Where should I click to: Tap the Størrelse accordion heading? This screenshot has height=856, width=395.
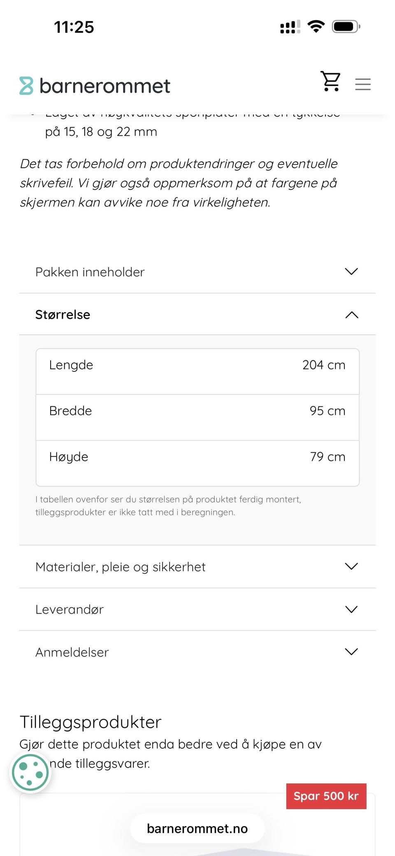click(63, 315)
